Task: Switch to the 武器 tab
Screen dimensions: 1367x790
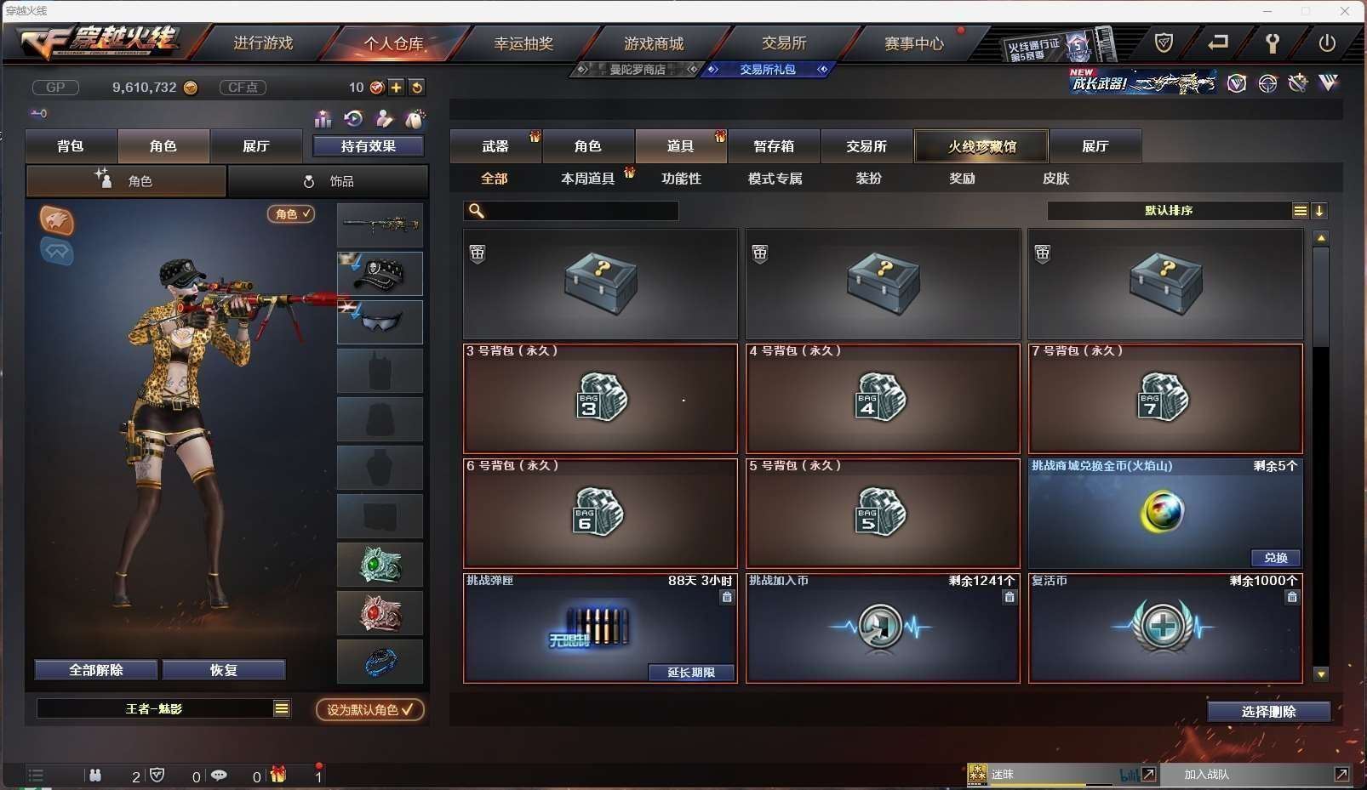Action: click(x=495, y=146)
